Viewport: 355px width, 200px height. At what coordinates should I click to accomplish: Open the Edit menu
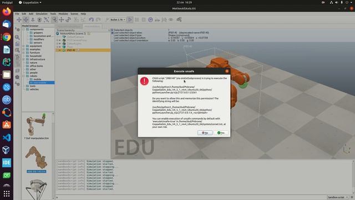coord(24,14)
